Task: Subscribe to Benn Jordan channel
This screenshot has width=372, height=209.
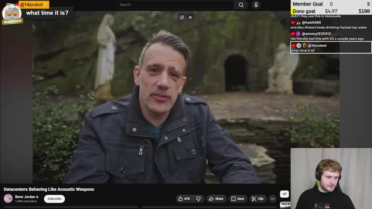Action: tap(54, 199)
